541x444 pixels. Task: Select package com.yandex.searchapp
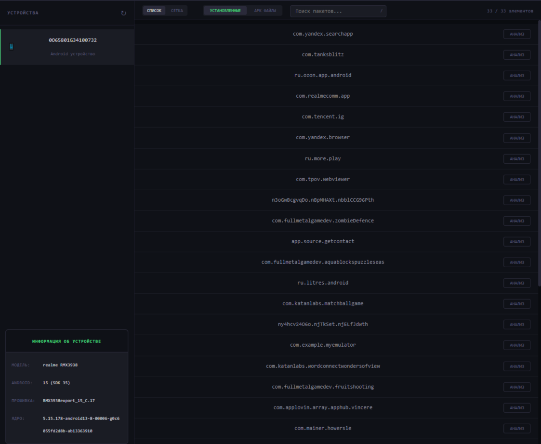click(x=323, y=34)
